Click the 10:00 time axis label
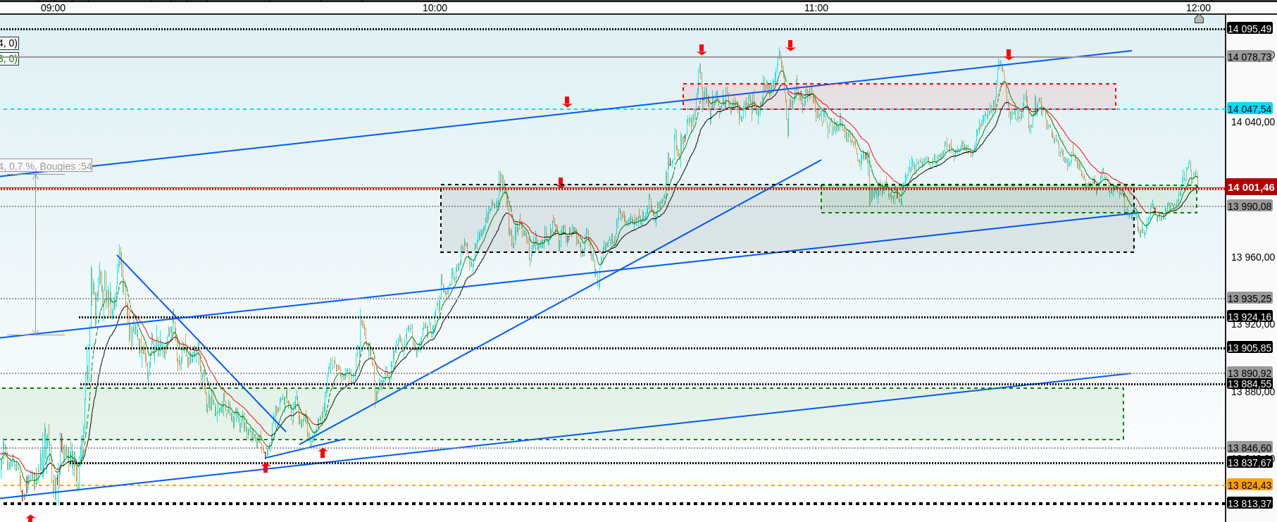The width and height of the screenshot is (1277, 522). (x=435, y=8)
